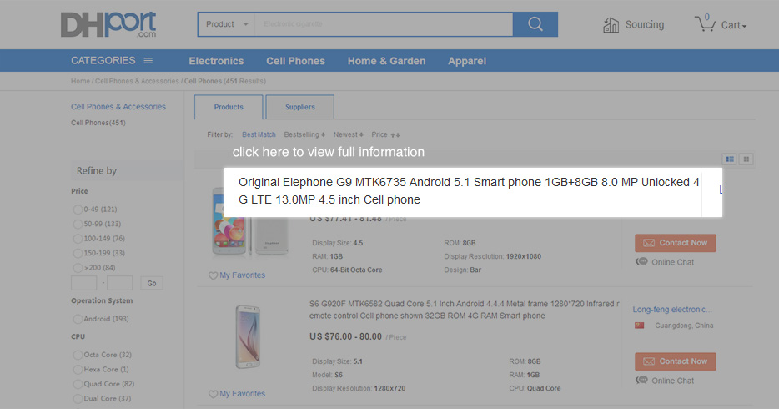The height and width of the screenshot is (409, 779).
Task: Open S6 G920F phone thumbnail
Action: tap(248, 337)
